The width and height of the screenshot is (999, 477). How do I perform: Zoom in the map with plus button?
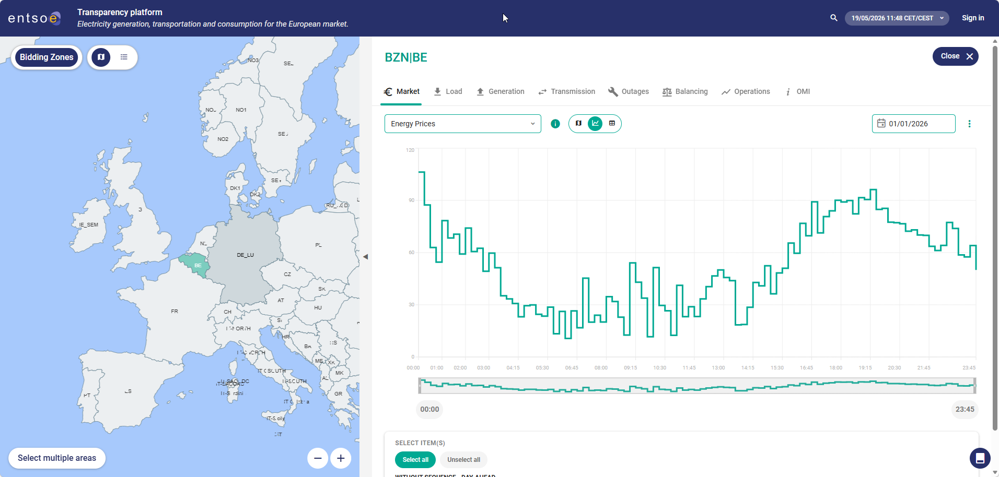click(x=341, y=458)
